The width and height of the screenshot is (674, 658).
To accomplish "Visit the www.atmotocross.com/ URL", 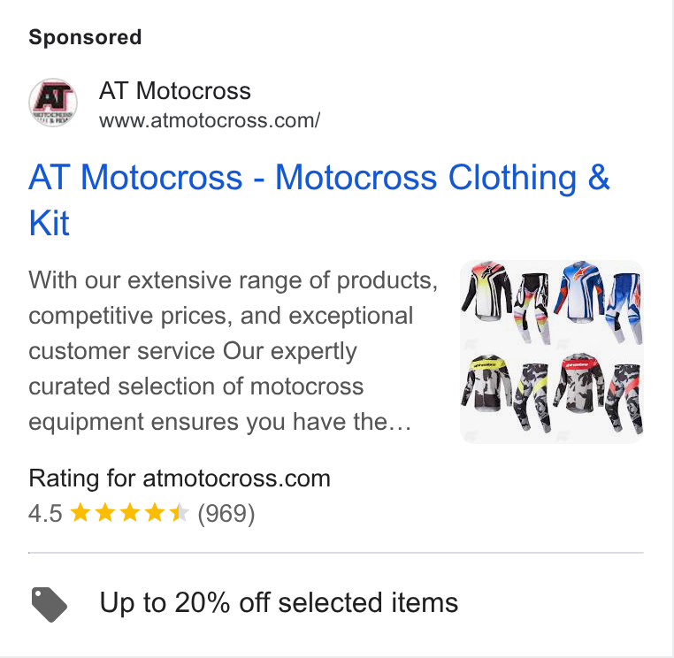I will 210,120.
